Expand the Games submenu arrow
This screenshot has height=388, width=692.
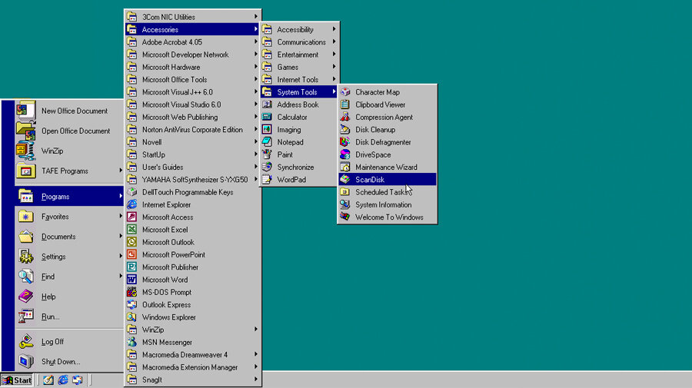(x=334, y=67)
